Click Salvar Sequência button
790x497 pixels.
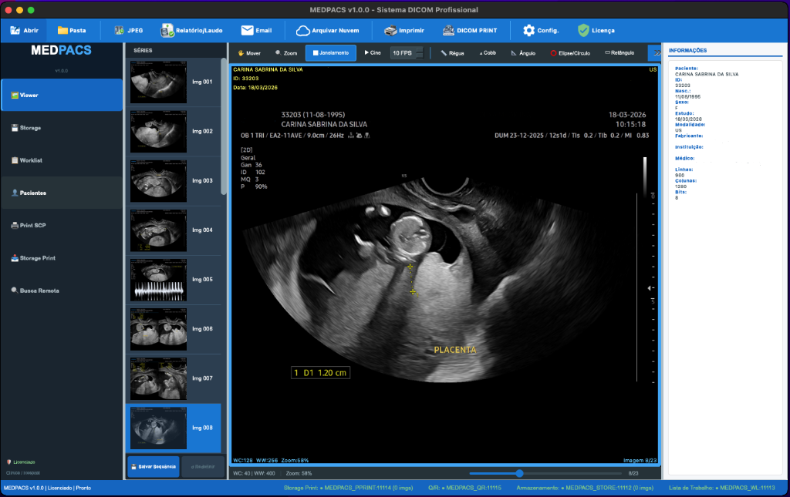[154, 467]
